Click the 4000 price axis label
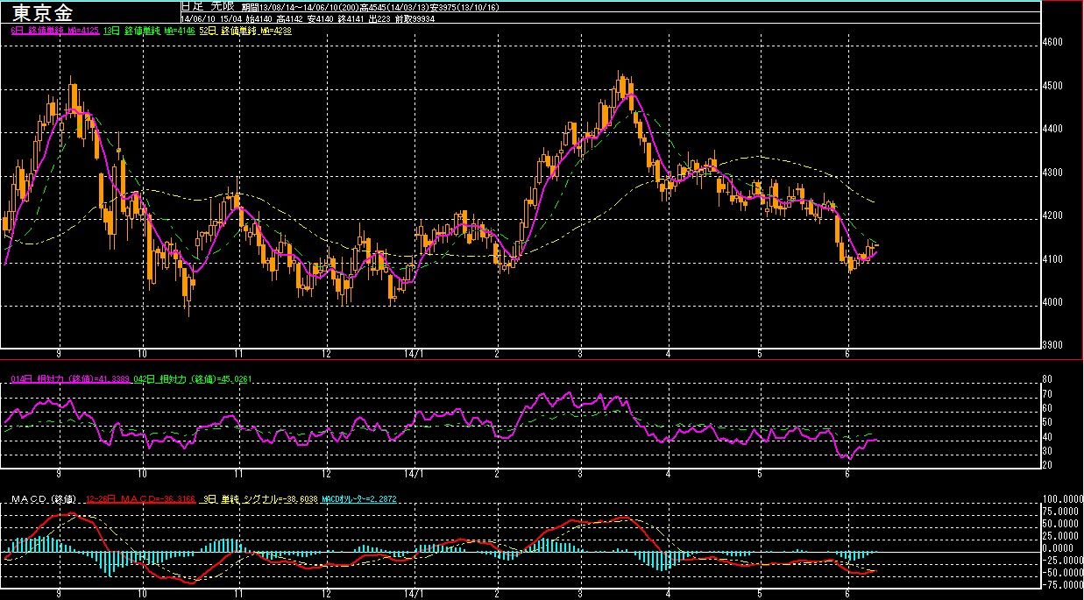This screenshot has height=600, width=1084. point(1052,302)
